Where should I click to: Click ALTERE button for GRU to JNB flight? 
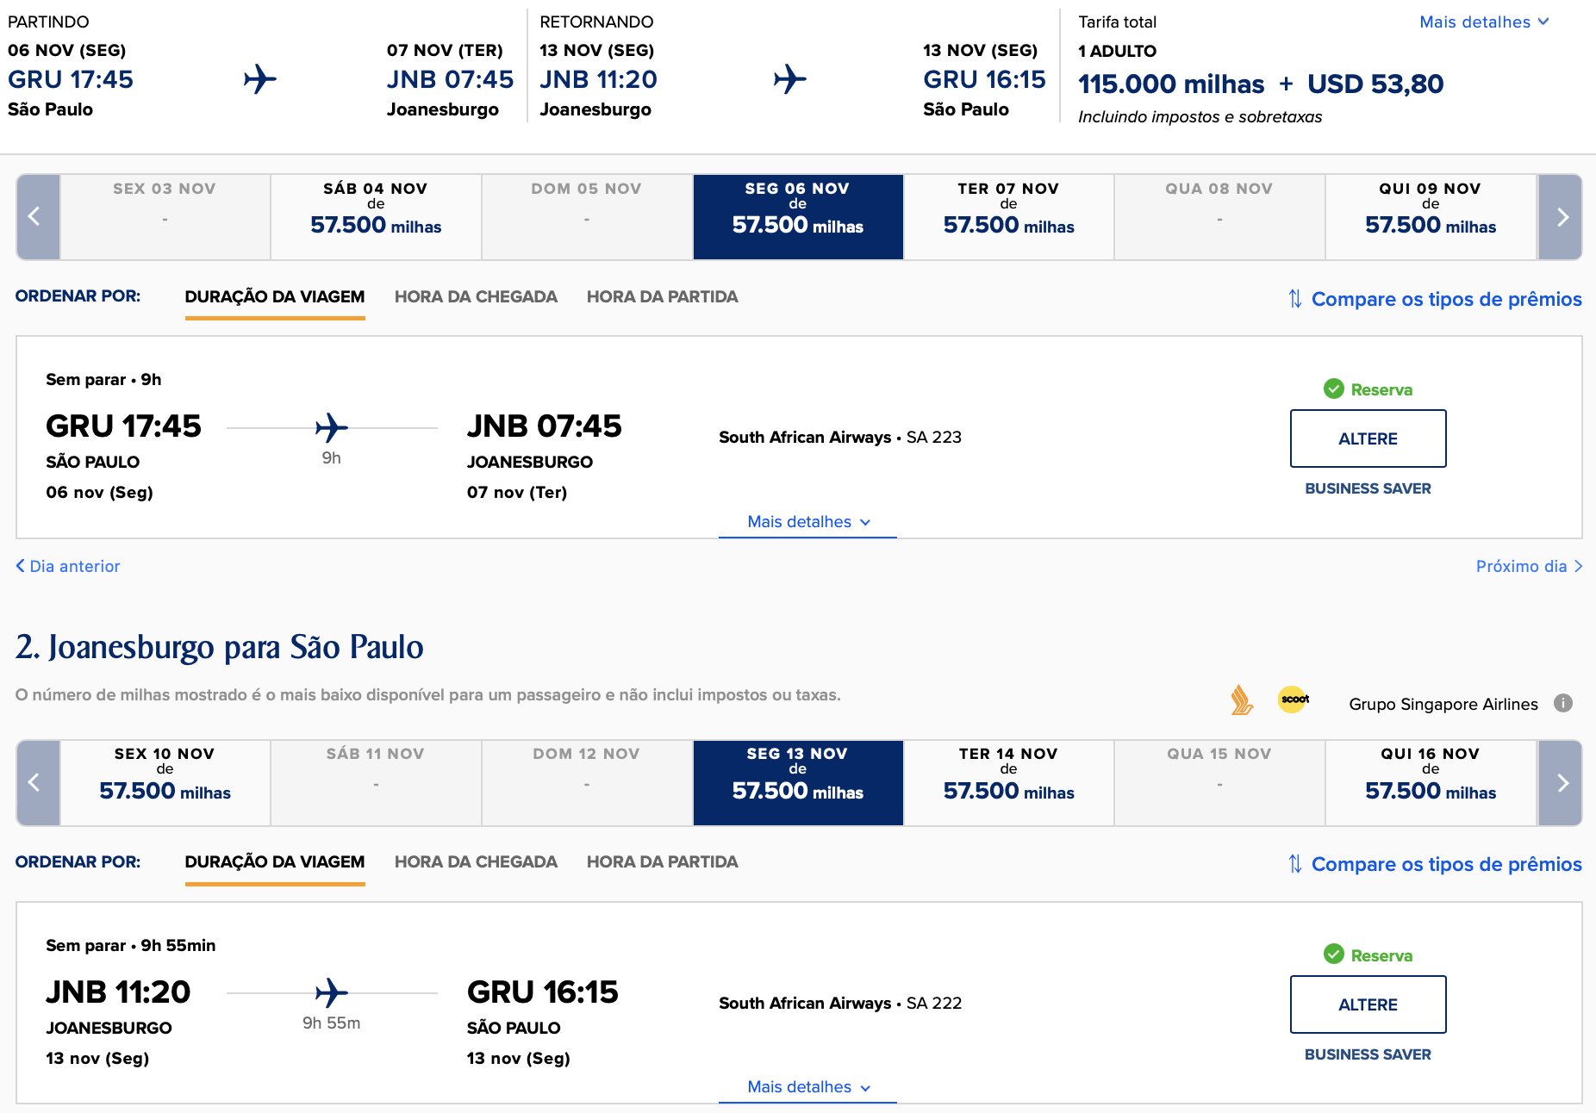(x=1368, y=438)
